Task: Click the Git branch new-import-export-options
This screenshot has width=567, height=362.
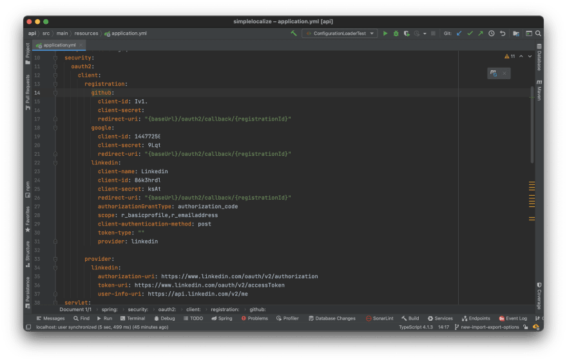Action: pos(486,327)
